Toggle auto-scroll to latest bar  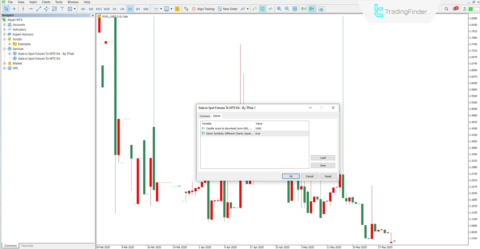point(304,9)
